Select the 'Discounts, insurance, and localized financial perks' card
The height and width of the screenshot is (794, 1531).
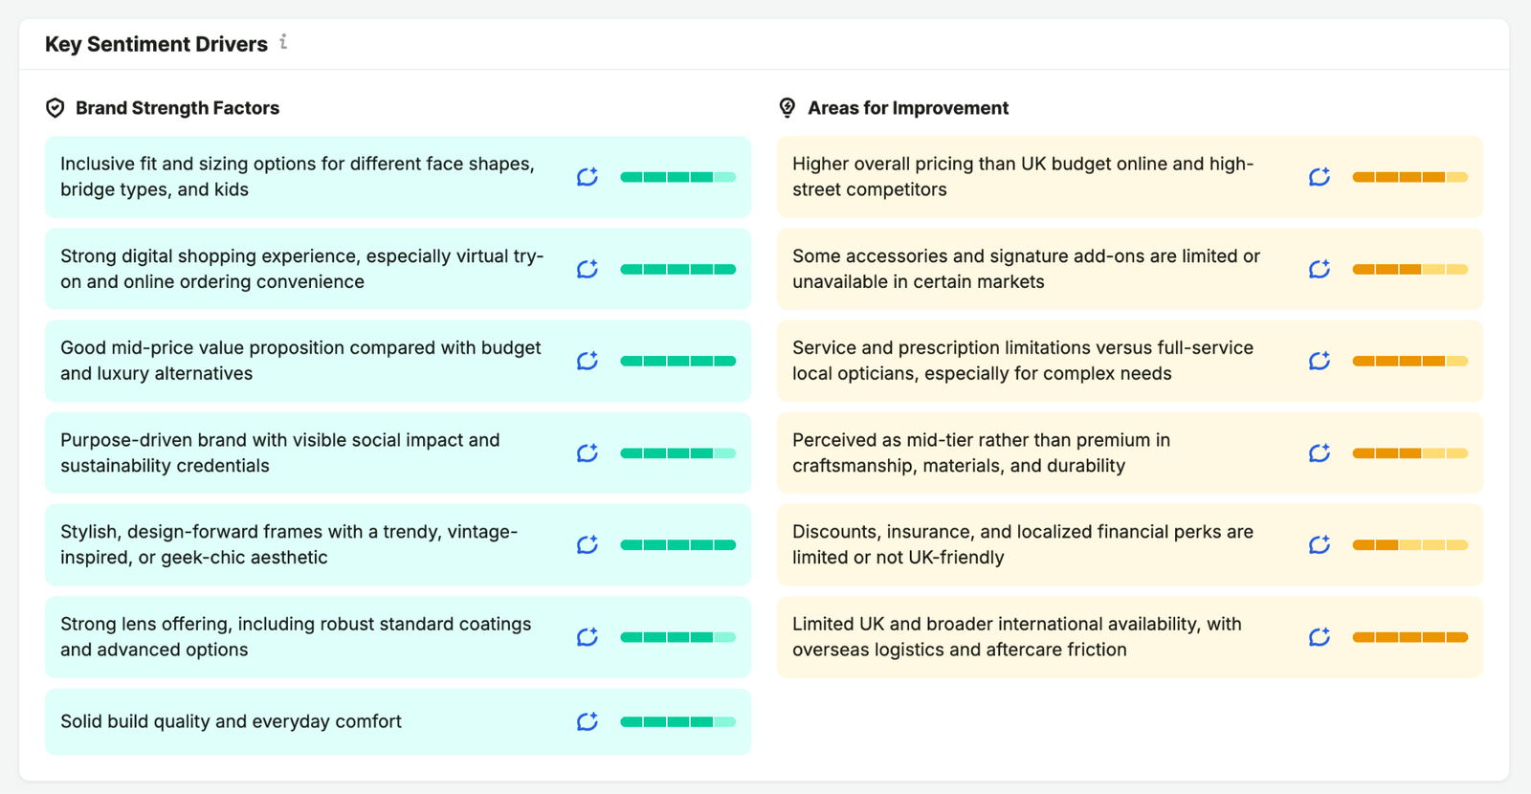(1130, 544)
